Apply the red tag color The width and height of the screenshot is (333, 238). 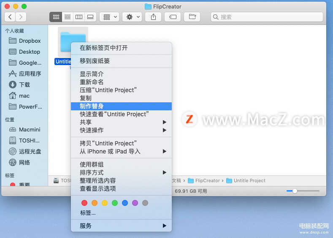point(84,203)
